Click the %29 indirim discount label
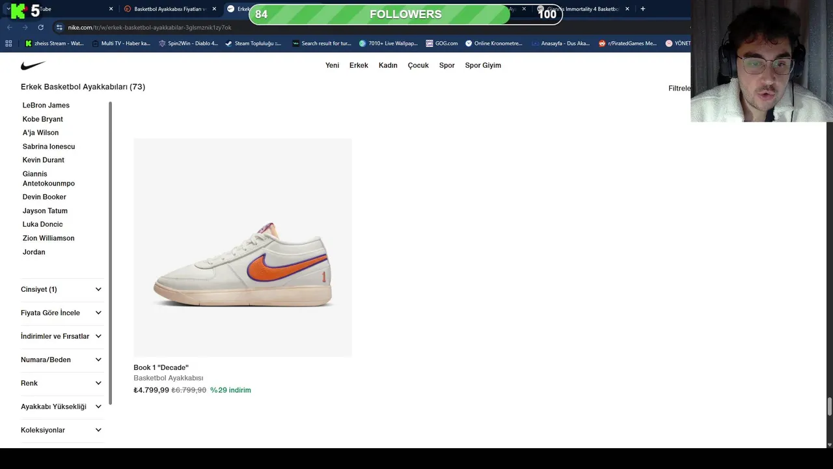This screenshot has width=833, height=469. tap(230, 390)
